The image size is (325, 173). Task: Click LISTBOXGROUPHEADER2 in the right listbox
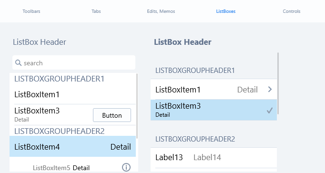[x=195, y=139]
